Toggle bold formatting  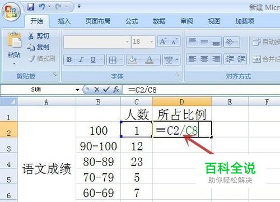tap(69, 60)
